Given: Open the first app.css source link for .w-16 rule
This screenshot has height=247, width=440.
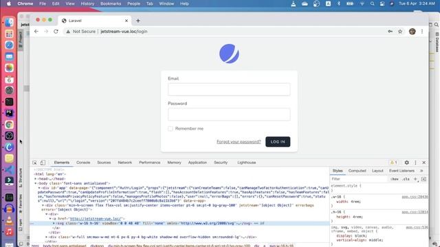Looking at the screenshot, I should click(x=415, y=197).
